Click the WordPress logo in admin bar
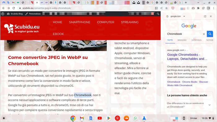217x122 pixels. tap(3, 14)
